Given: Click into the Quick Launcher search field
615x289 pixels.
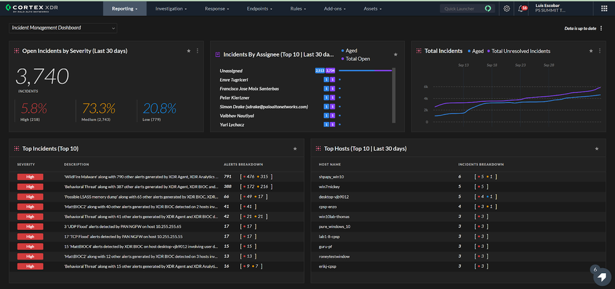Looking at the screenshot, I should pyautogui.click(x=463, y=9).
